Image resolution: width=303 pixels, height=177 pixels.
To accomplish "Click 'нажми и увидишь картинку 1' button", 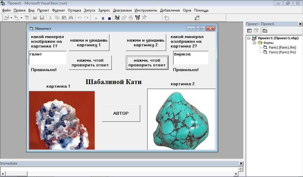I will coord(89,42).
